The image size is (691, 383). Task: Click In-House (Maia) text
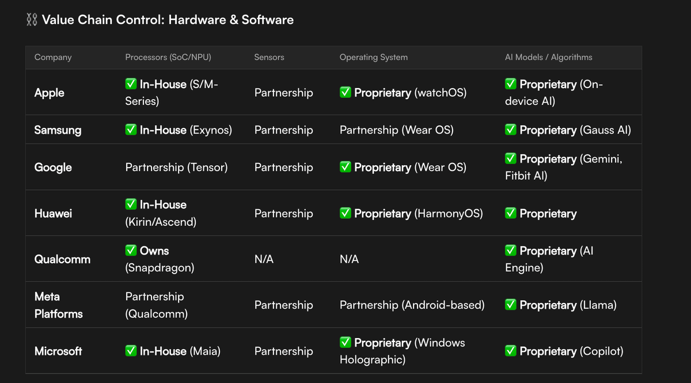click(180, 351)
